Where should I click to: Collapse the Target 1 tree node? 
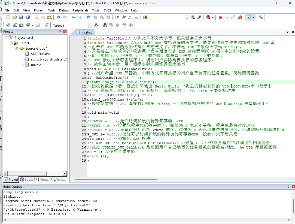point(11,43)
